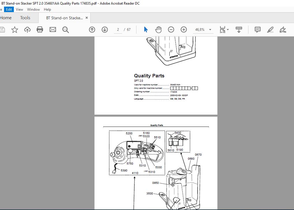Send file by email envelope icon

tap(53, 30)
